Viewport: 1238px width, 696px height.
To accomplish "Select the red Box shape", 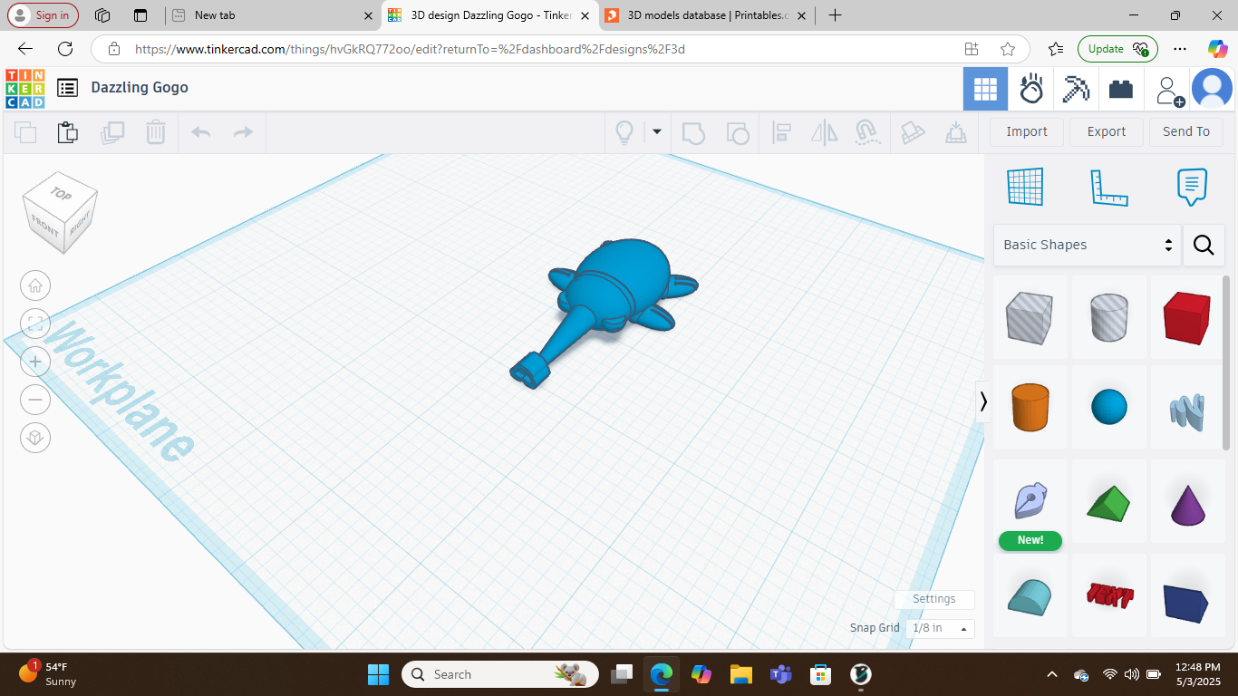I will click(x=1187, y=317).
